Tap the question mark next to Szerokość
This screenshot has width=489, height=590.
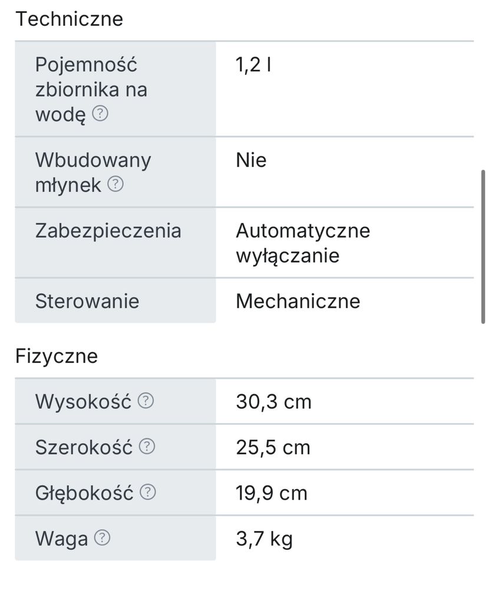click(147, 447)
